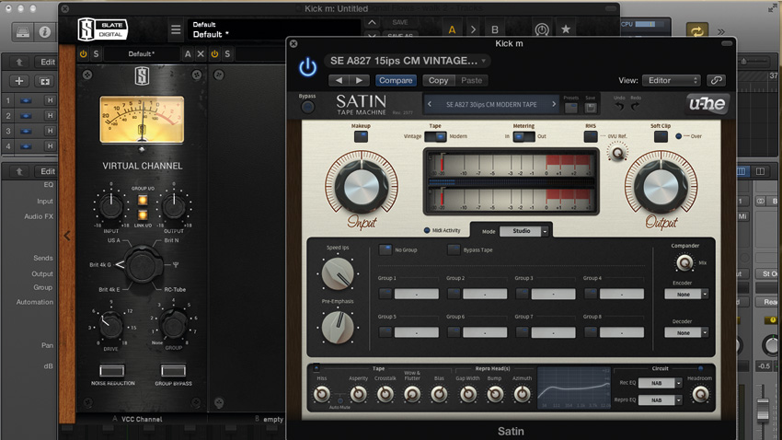The height and width of the screenshot is (440, 782).
Task: Click the H button on track 1
Action: click(x=50, y=100)
